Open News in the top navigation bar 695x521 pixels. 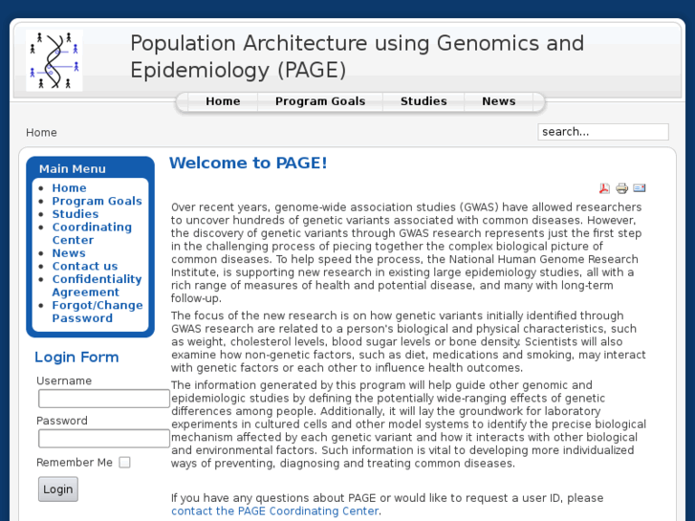[498, 101]
